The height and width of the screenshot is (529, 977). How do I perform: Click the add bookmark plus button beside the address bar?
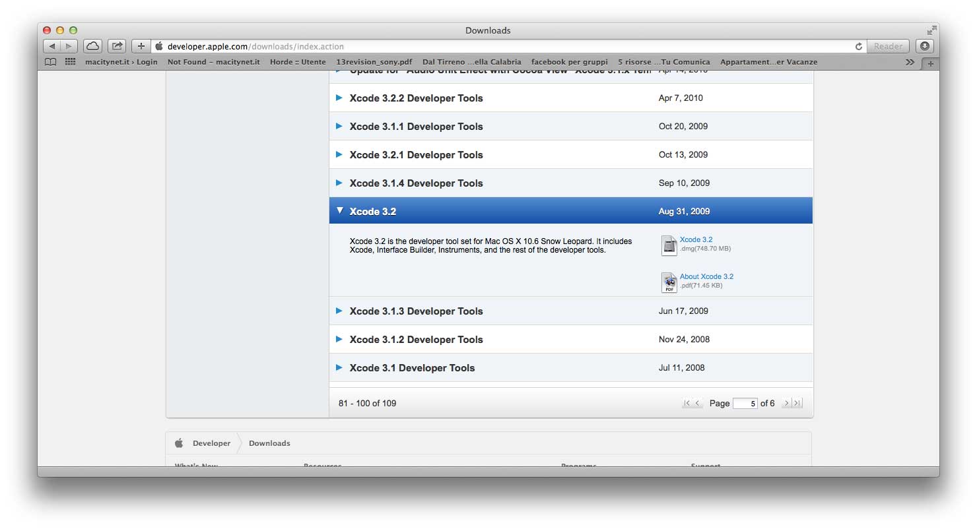click(x=141, y=46)
